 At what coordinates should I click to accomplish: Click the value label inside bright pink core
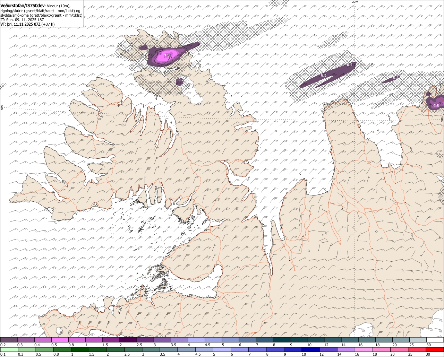[x=167, y=55]
